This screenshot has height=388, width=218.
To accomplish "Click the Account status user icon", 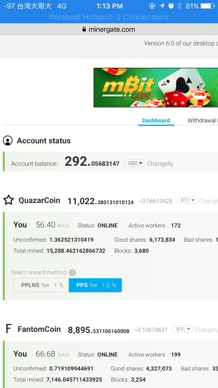I will point(8,141).
